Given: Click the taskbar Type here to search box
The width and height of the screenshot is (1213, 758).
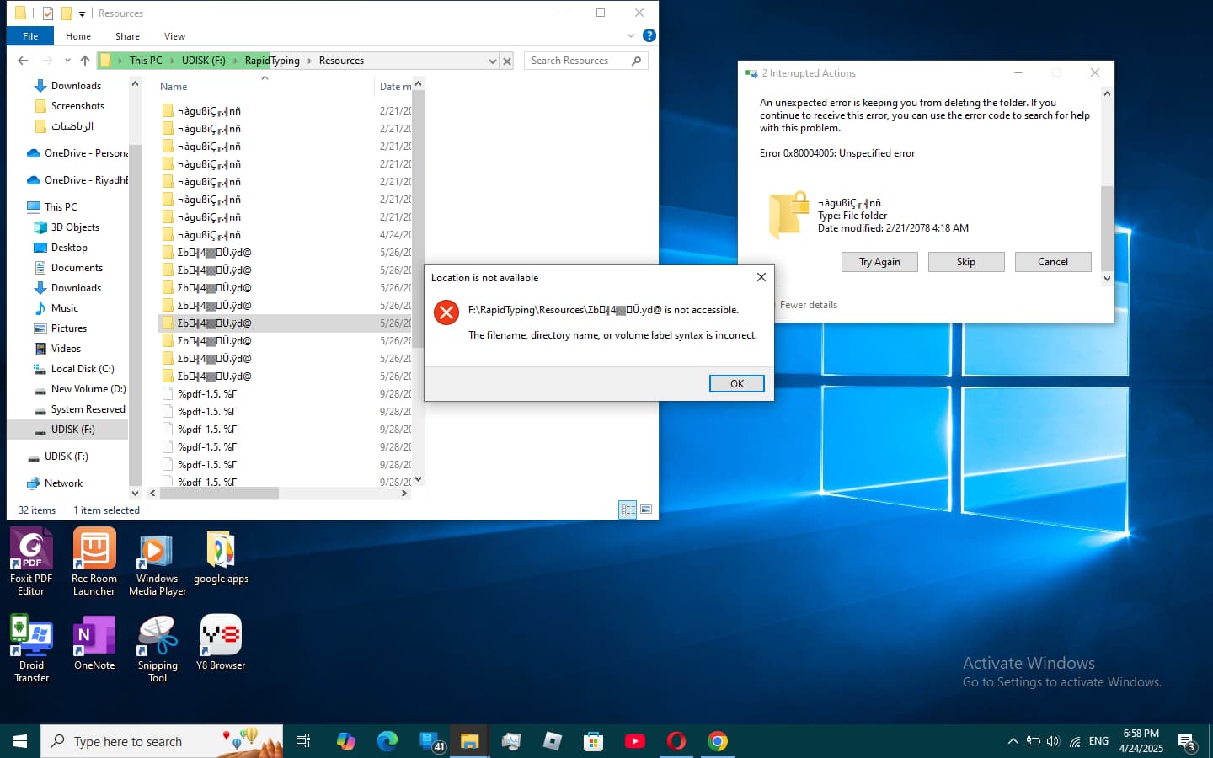Looking at the screenshot, I should [162, 741].
